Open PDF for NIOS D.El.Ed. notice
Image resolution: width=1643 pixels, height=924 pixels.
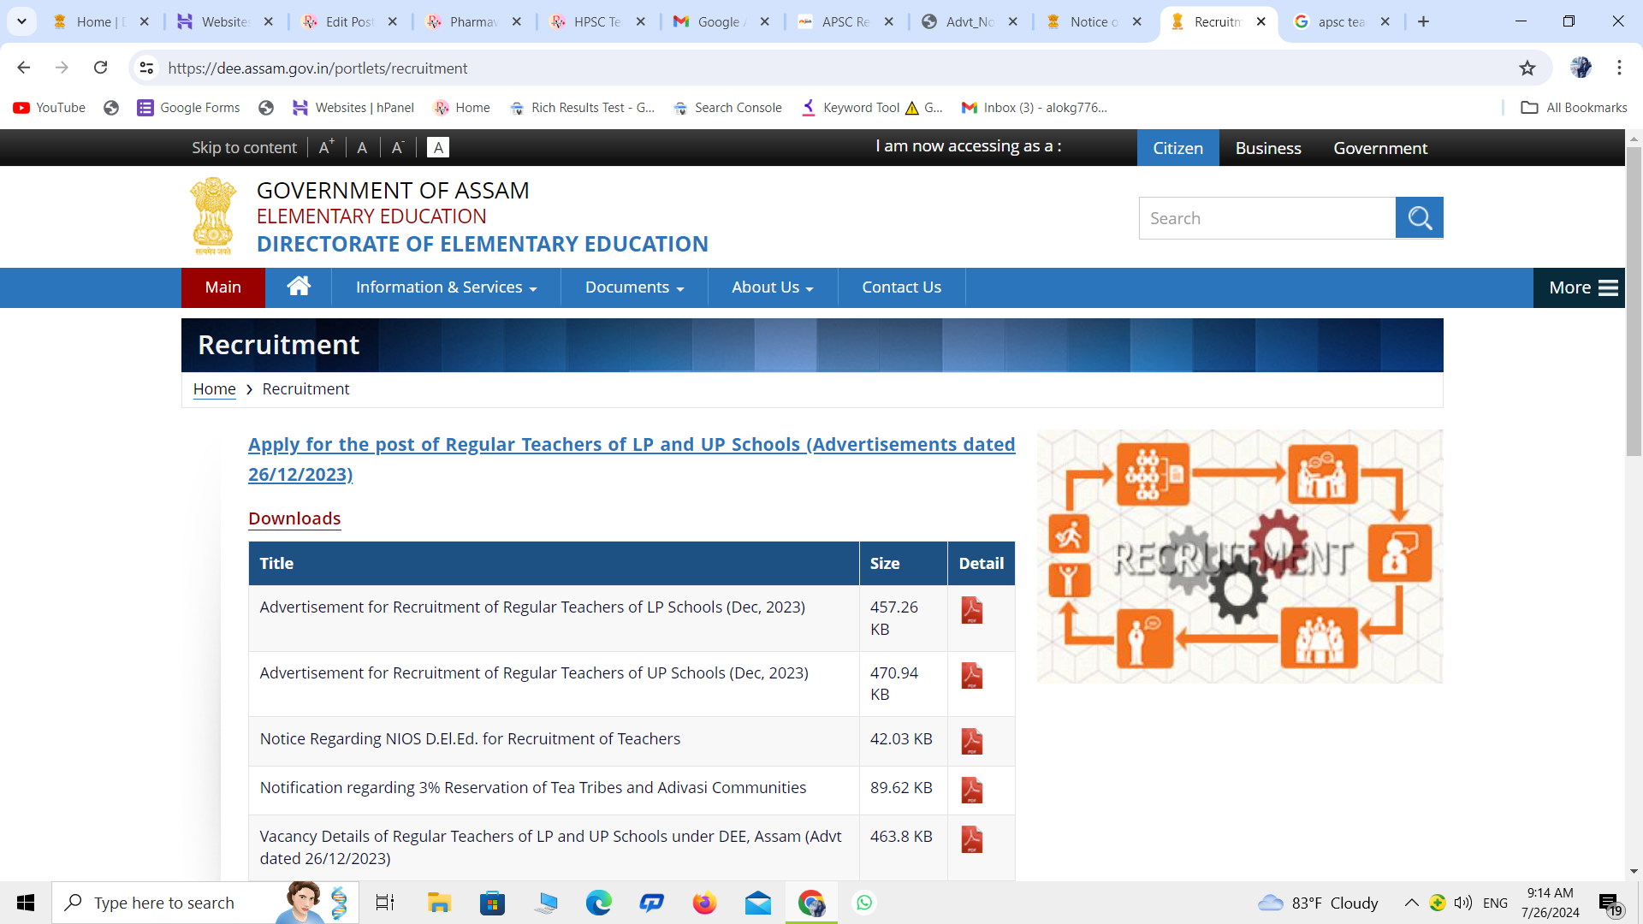point(972,742)
